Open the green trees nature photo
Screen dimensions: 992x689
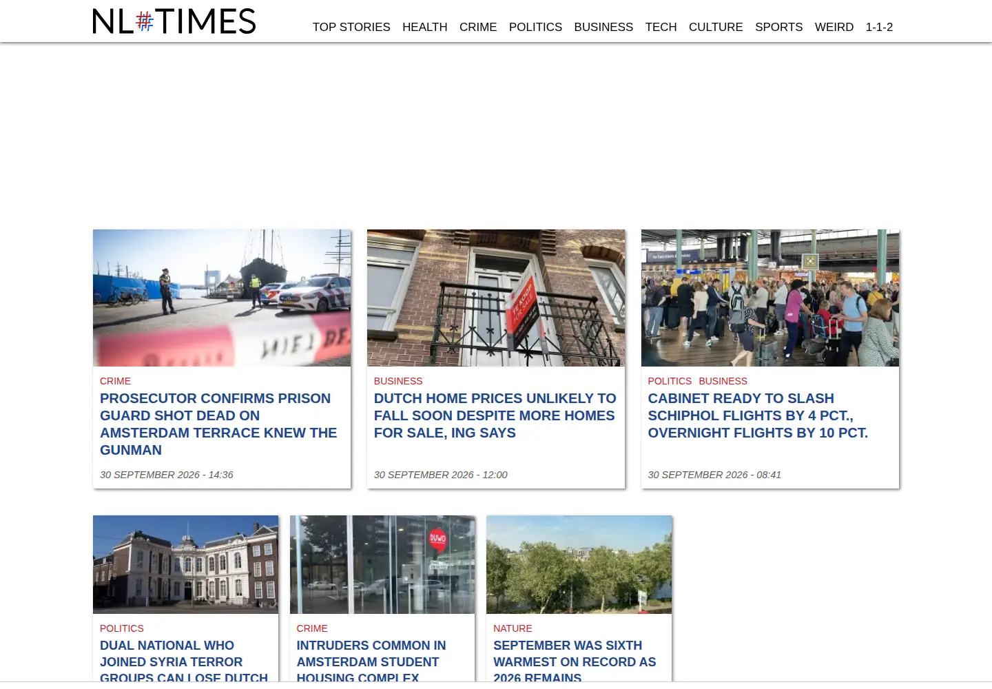tap(579, 564)
